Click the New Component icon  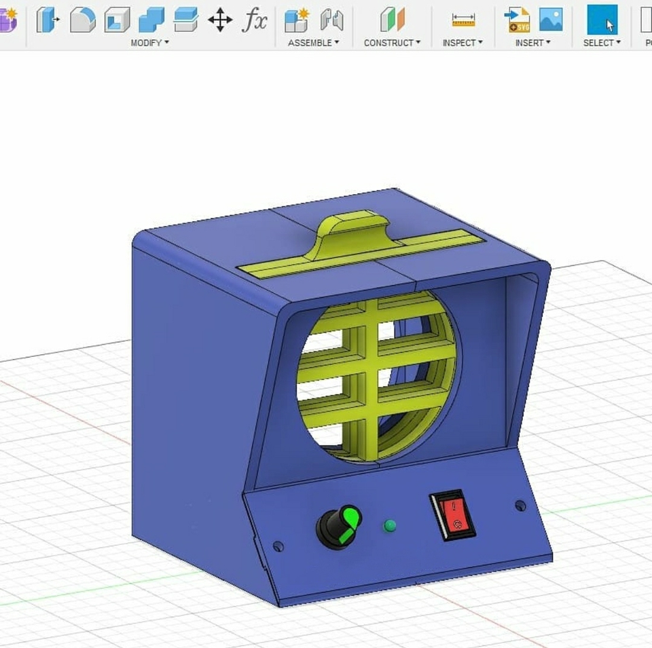click(x=297, y=20)
